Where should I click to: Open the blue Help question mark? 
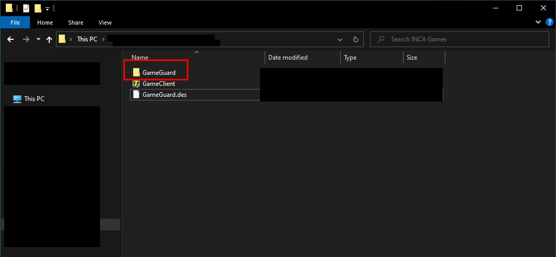click(x=549, y=22)
